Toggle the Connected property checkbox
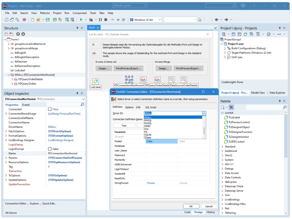 click(x=50, y=109)
